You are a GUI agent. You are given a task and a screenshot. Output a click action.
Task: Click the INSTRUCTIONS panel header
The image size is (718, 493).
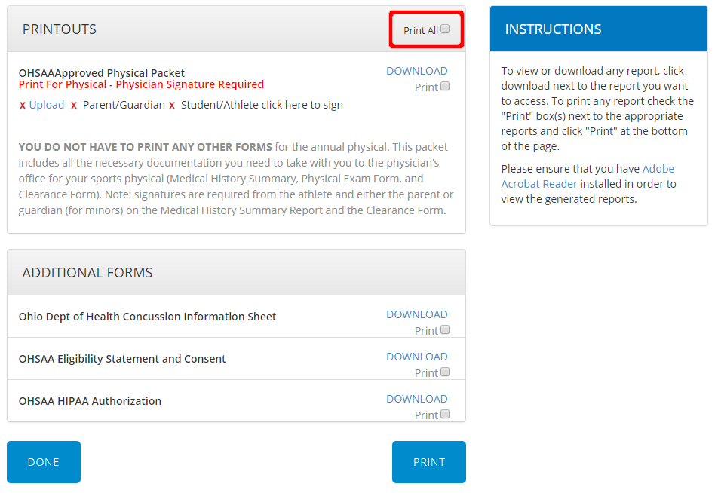click(554, 29)
